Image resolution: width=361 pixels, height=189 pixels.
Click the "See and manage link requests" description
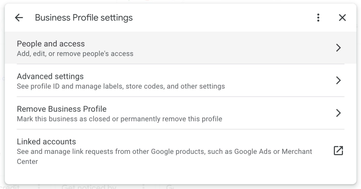click(164, 152)
